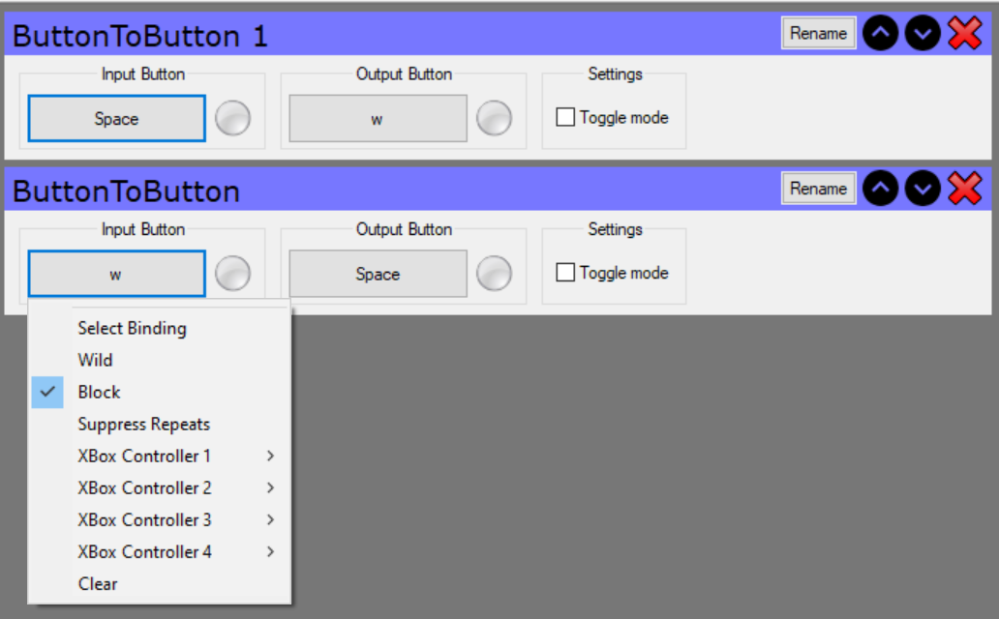
Task: Move second ButtonToButton plugin up
Action: click(x=879, y=189)
